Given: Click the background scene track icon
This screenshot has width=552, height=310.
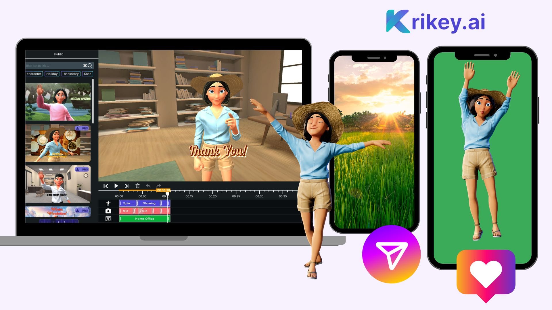Looking at the screenshot, I should (x=108, y=218).
